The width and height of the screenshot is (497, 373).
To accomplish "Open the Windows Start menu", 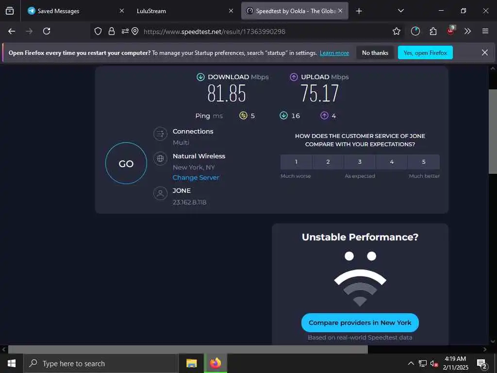I will pos(12,363).
